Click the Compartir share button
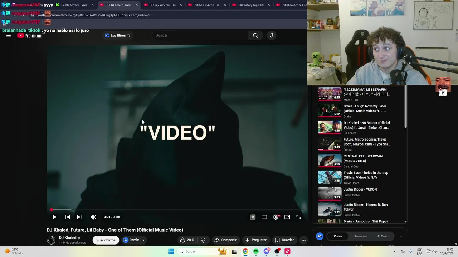This screenshot has height=257, width=458. [225, 240]
